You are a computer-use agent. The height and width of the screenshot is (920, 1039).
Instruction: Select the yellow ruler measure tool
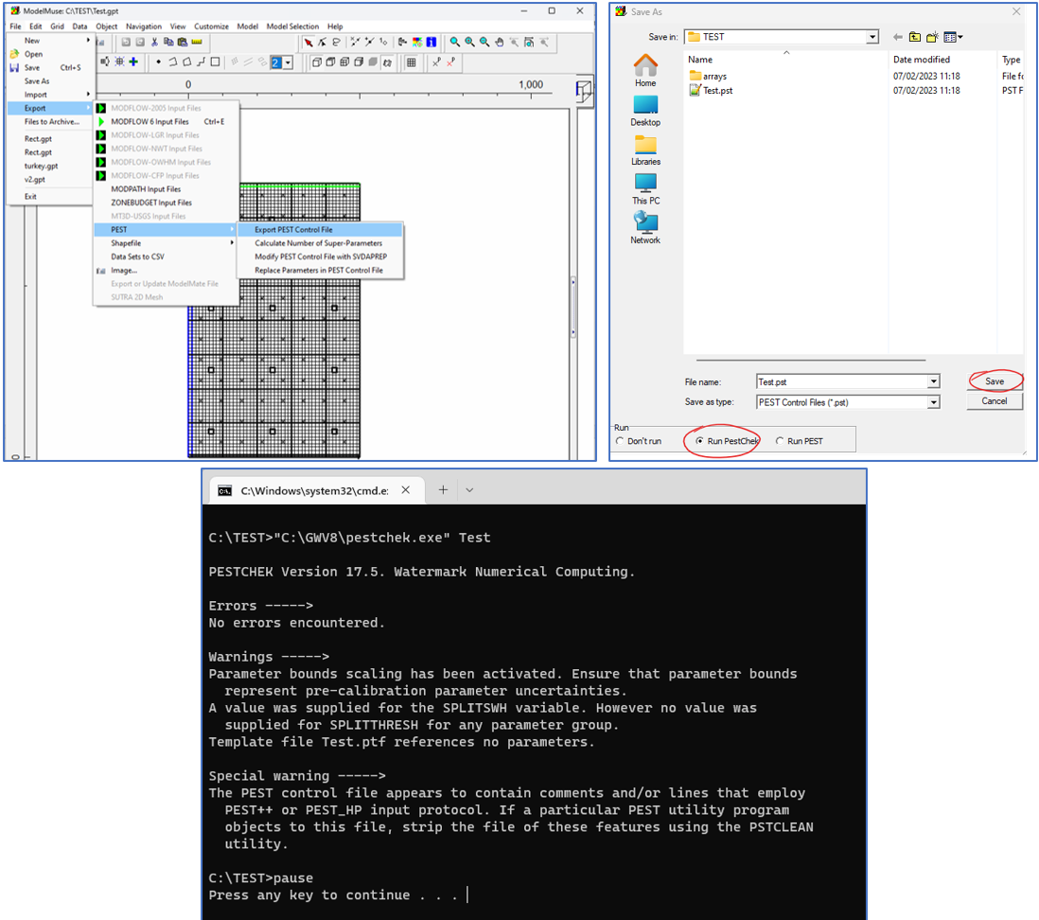197,43
